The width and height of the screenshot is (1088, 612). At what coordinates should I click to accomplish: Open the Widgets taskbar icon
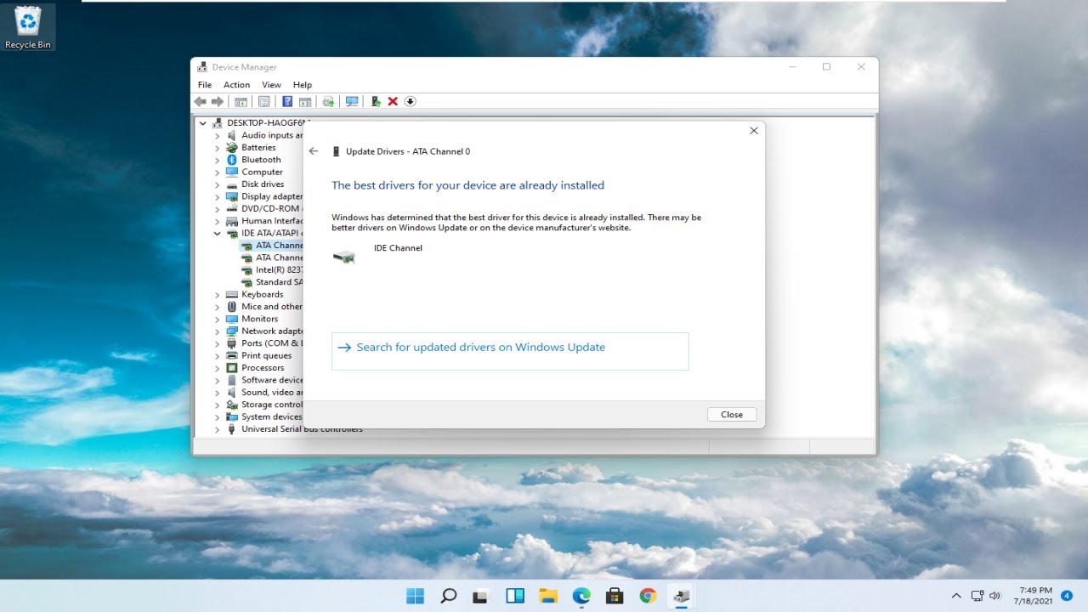tap(515, 596)
